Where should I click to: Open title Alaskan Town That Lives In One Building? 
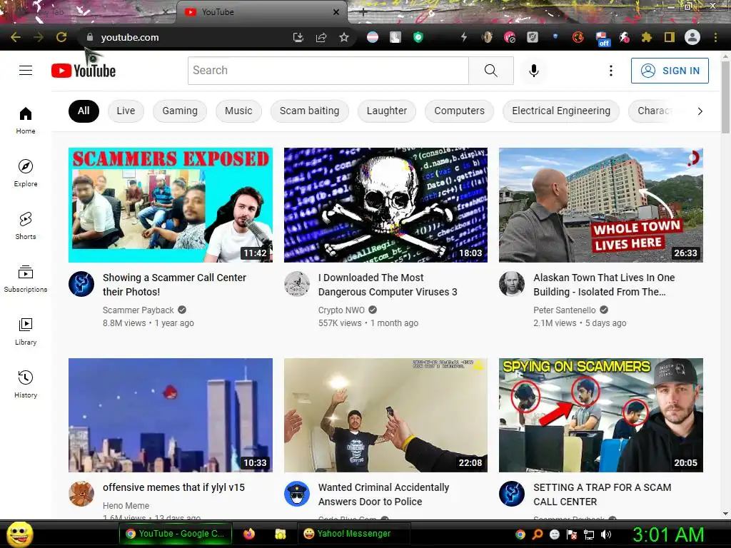604,284
